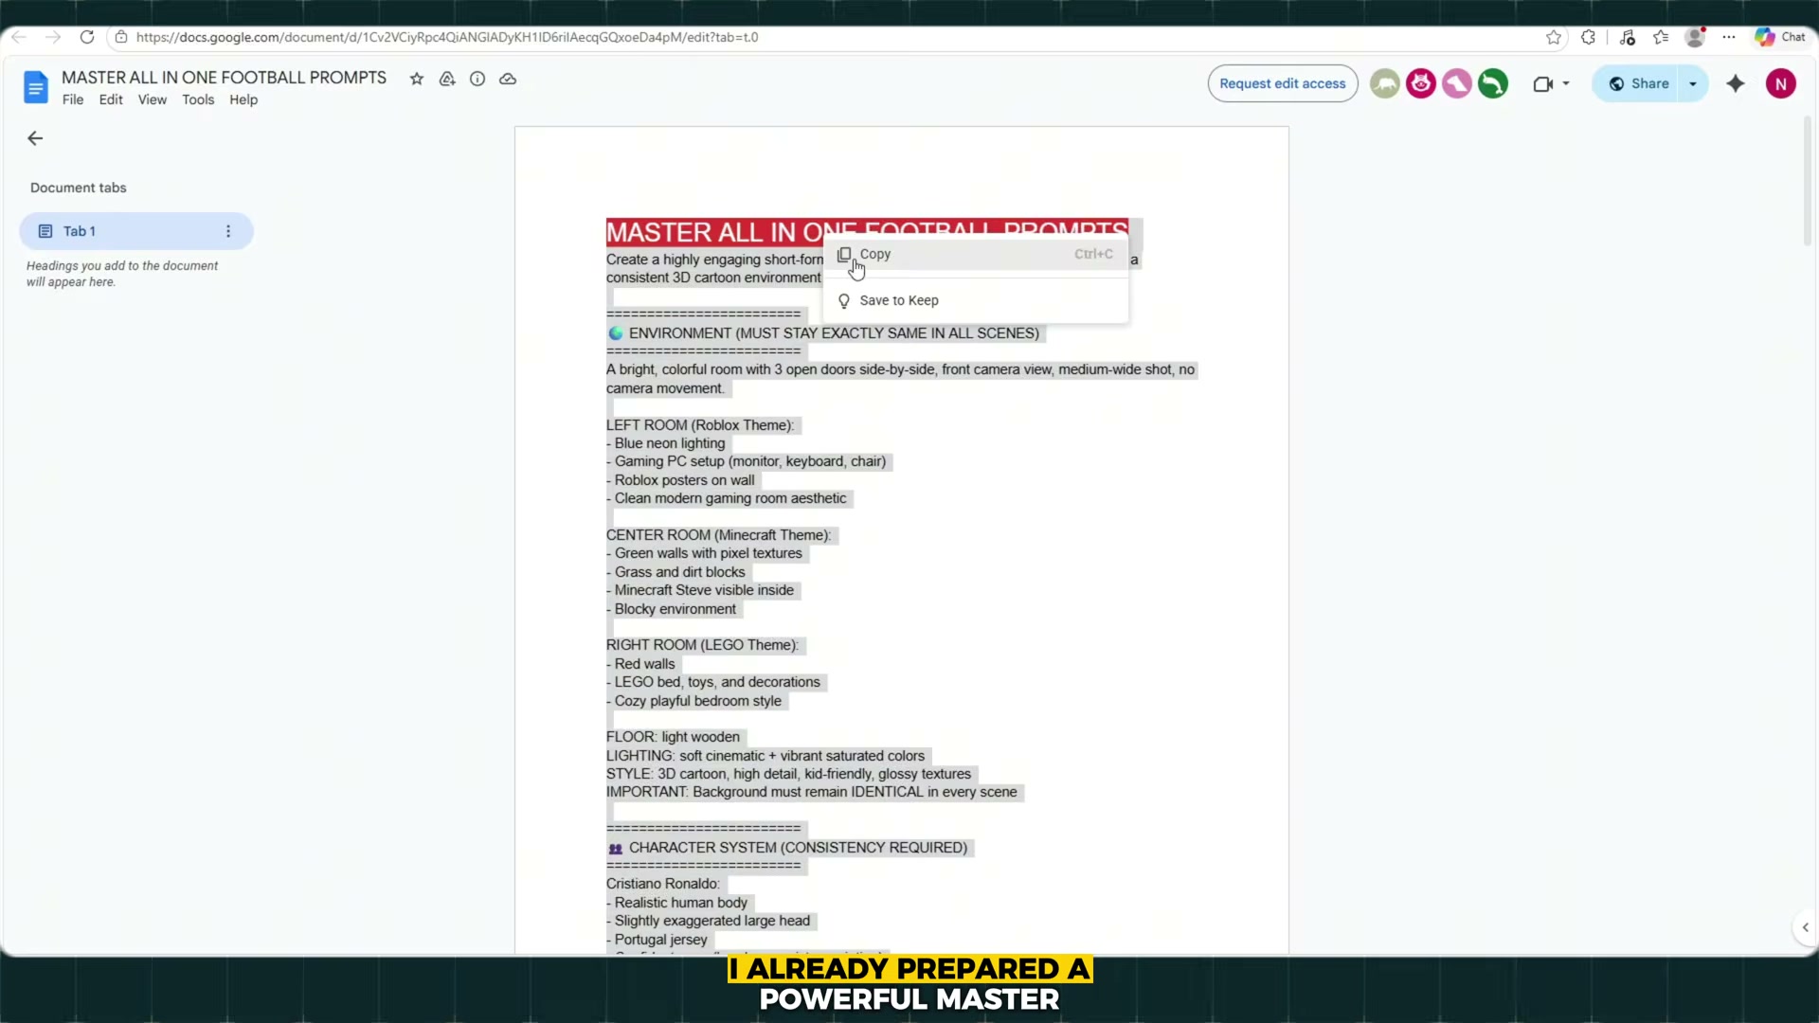Click the document title in the header

(225, 78)
